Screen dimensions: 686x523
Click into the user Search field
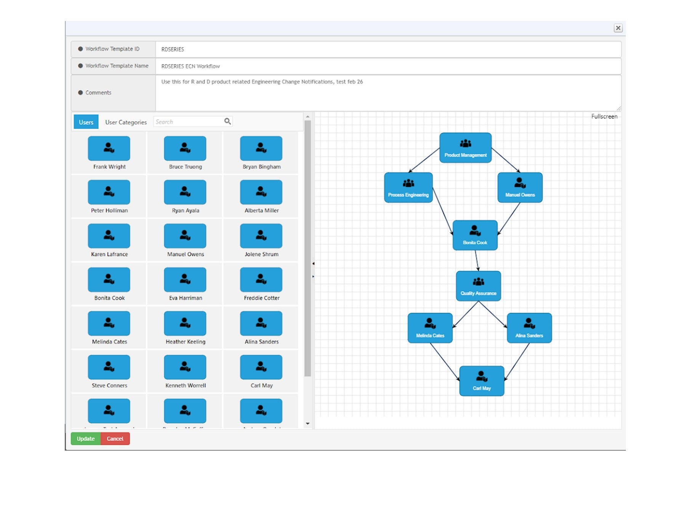coord(189,122)
